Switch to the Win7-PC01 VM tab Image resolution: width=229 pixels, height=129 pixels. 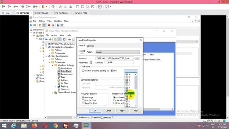[x=63, y=13]
